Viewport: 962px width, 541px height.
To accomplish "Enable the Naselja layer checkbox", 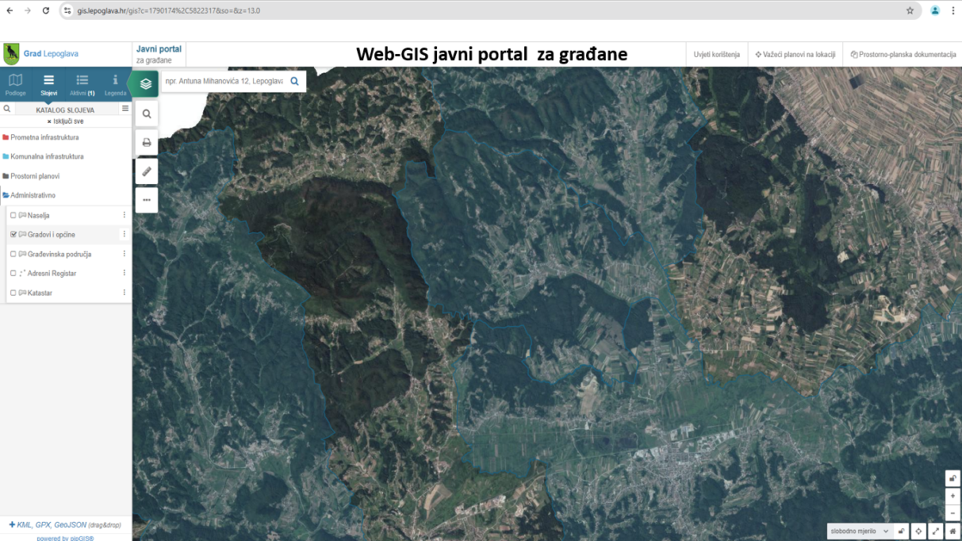I will click(13, 215).
